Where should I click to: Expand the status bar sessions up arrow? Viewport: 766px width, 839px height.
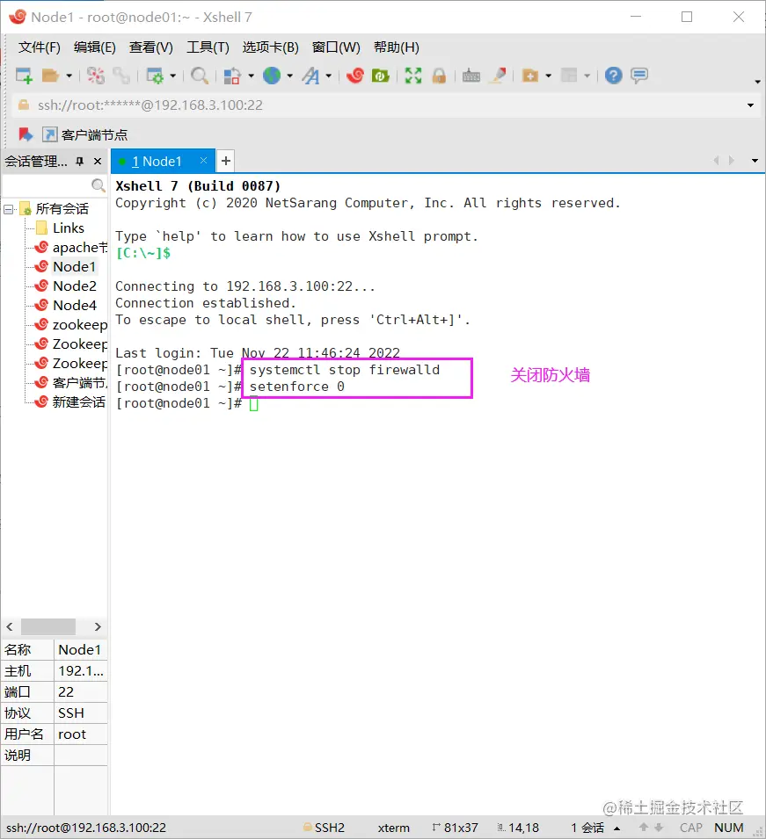617,828
